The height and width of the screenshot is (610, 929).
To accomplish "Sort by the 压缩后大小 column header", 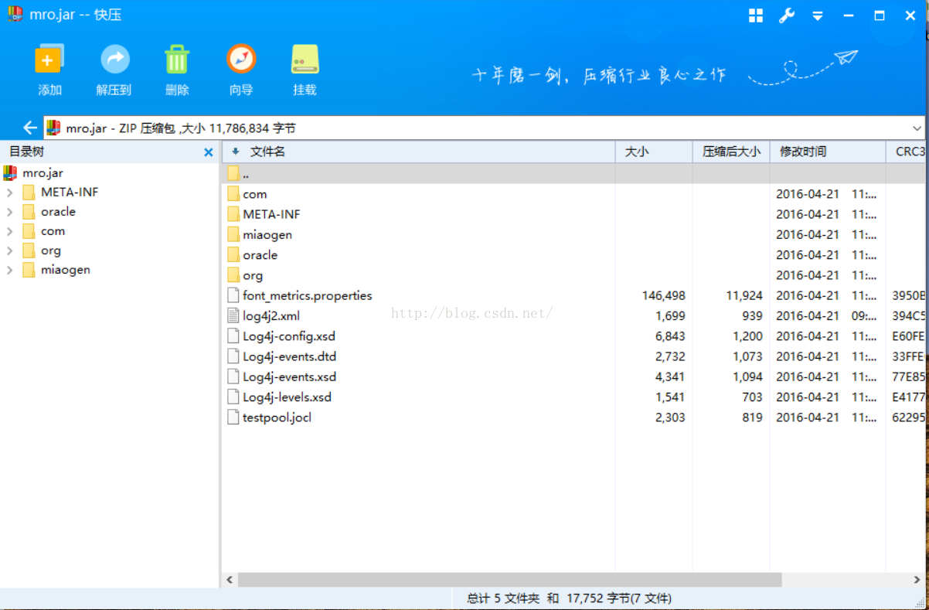I will pos(731,152).
